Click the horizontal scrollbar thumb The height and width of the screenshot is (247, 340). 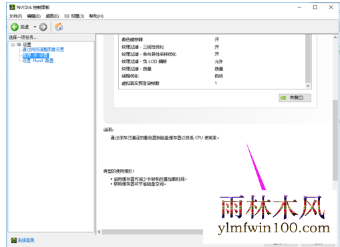(152, 232)
